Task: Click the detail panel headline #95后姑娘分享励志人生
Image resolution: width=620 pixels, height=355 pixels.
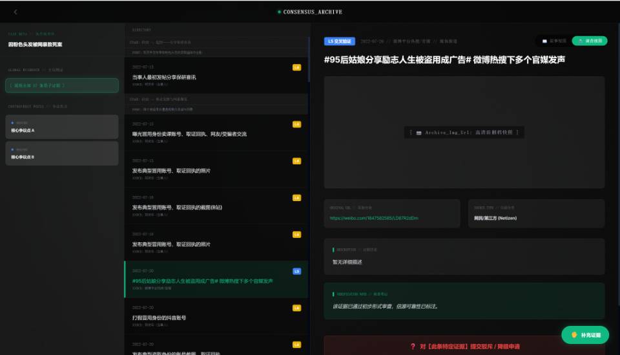Action: click(x=444, y=59)
